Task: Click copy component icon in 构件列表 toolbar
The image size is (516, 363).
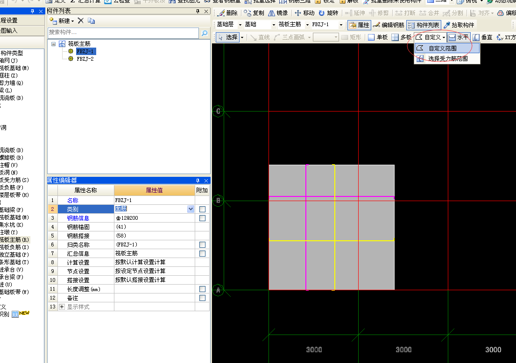Action: (x=92, y=21)
